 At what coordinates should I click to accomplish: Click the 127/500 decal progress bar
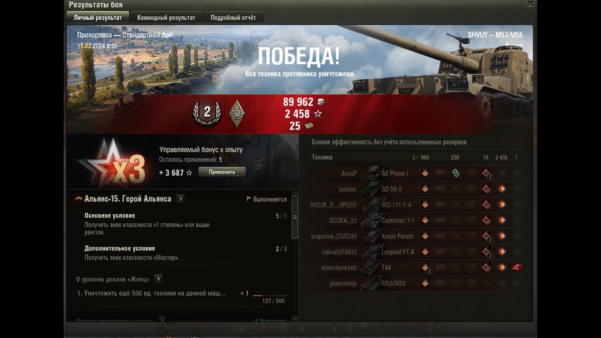pyautogui.click(x=269, y=296)
